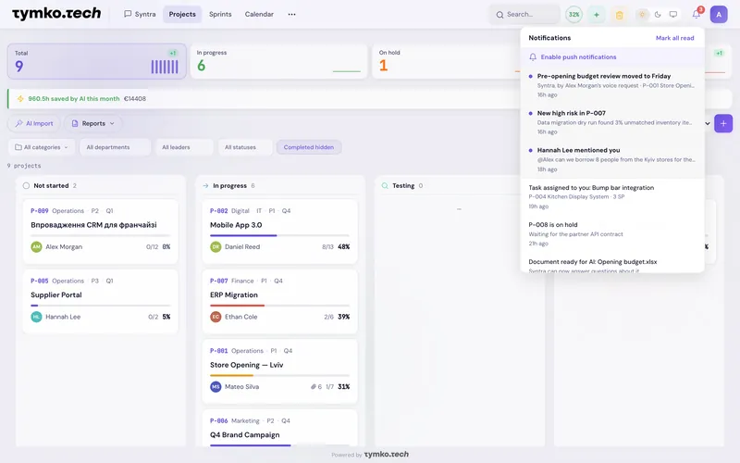
Task: Click the green sparkle AI button in the header
Action: click(x=597, y=15)
